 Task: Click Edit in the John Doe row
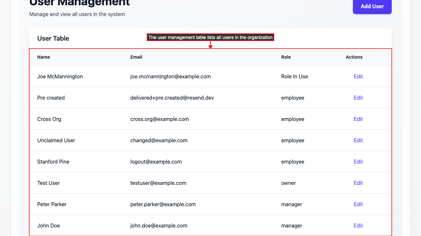click(358, 226)
